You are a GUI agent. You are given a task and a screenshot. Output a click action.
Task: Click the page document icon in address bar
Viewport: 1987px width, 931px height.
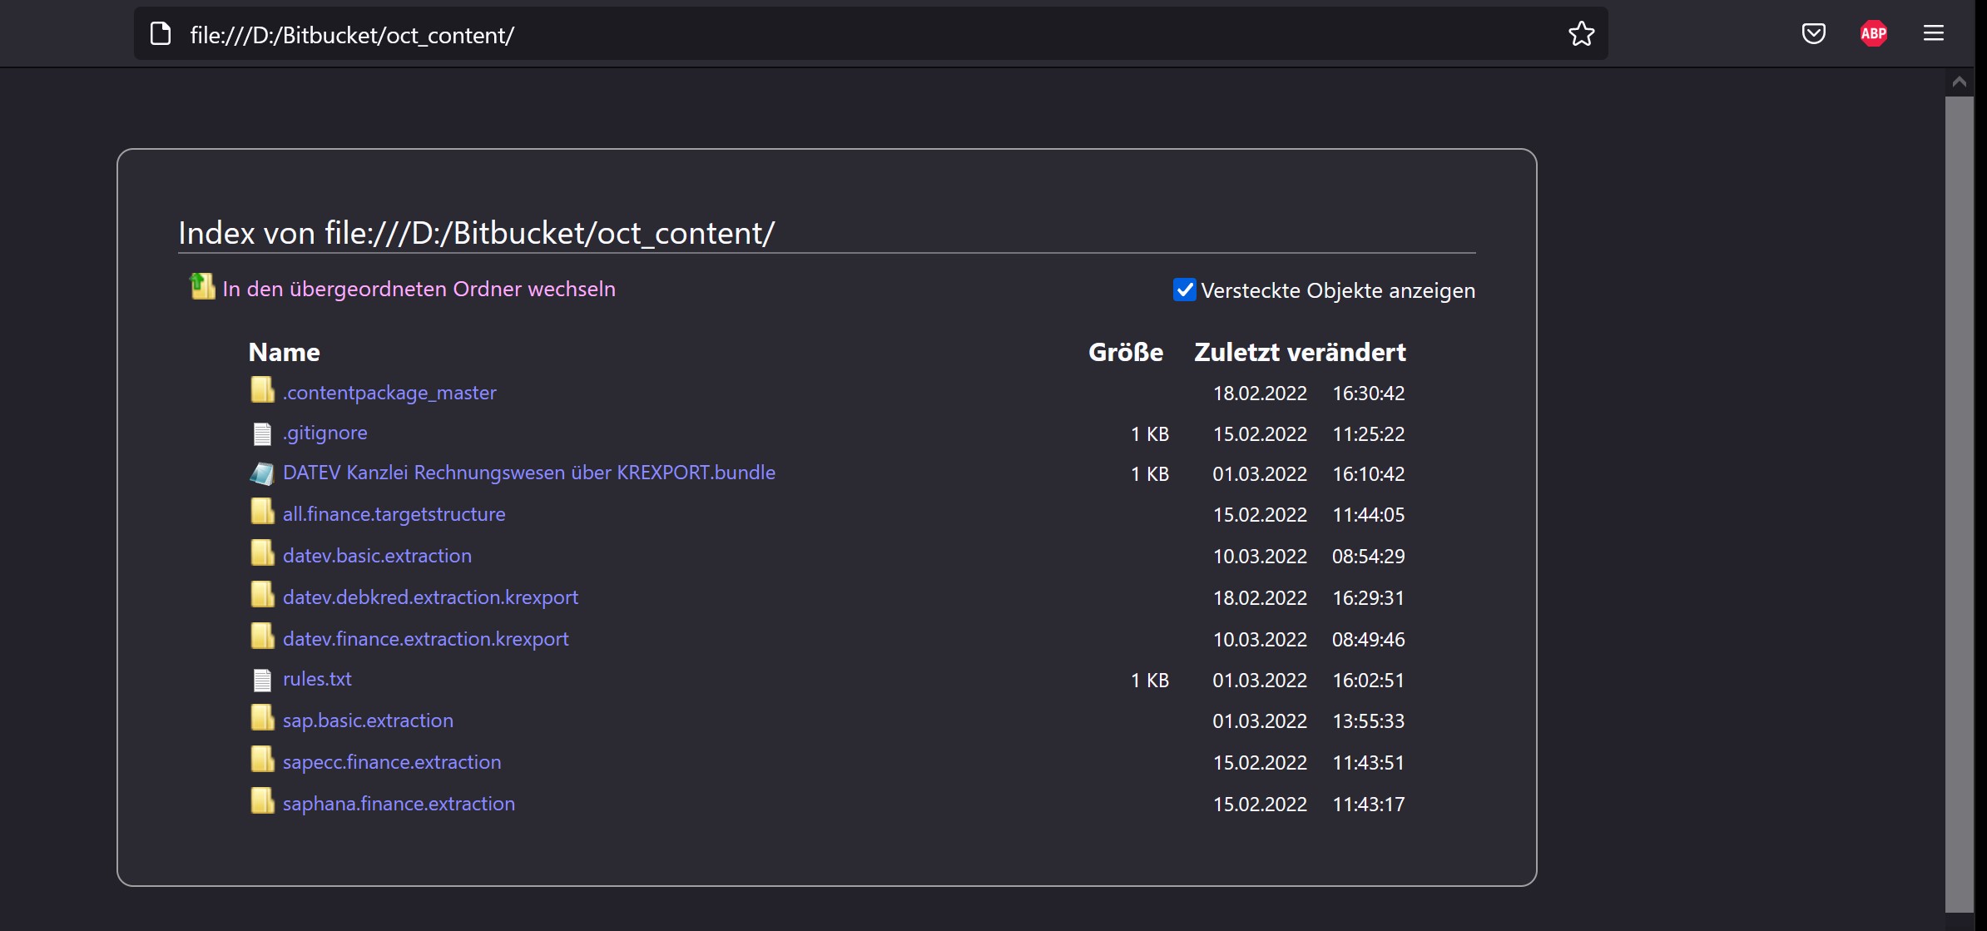pyautogui.click(x=161, y=34)
